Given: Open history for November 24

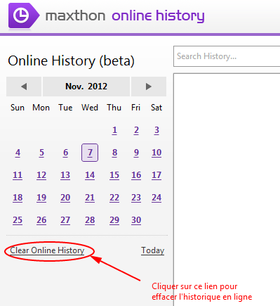Looking at the screenshot, I should click(x=156, y=198).
